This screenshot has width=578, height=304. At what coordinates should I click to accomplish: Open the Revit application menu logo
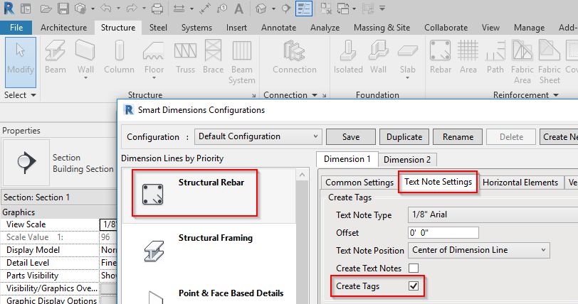[x=9, y=8]
